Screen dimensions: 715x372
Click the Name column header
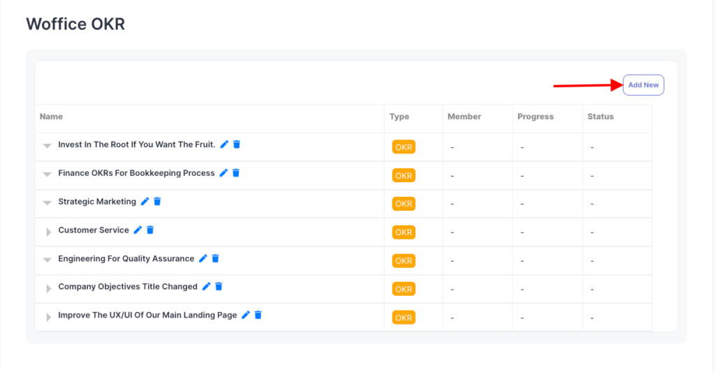pos(51,117)
